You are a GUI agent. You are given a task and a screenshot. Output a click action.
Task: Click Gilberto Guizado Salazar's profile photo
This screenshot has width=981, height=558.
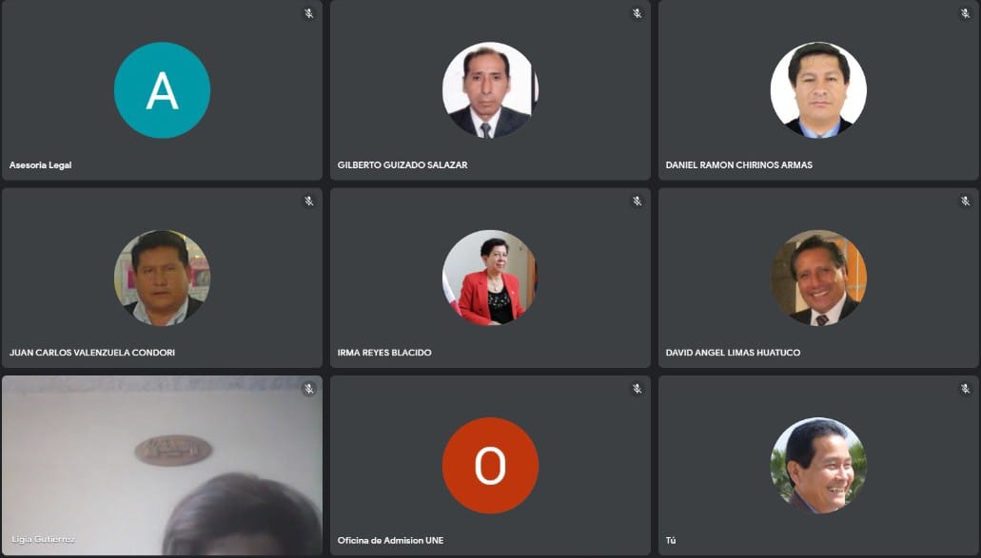(490, 90)
